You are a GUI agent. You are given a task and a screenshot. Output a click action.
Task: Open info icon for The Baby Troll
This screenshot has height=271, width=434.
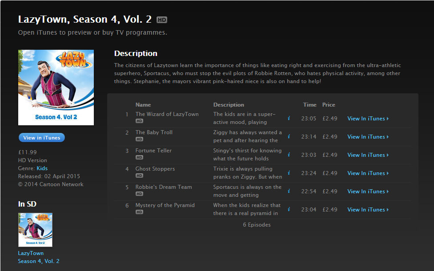tap(289, 136)
